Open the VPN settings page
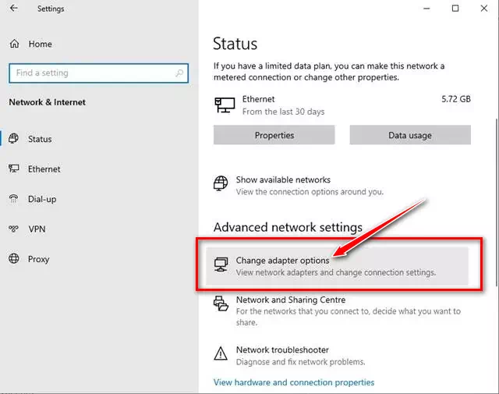499x394 pixels. (x=37, y=229)
